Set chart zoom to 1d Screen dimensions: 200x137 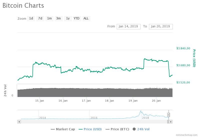(31, 18)
